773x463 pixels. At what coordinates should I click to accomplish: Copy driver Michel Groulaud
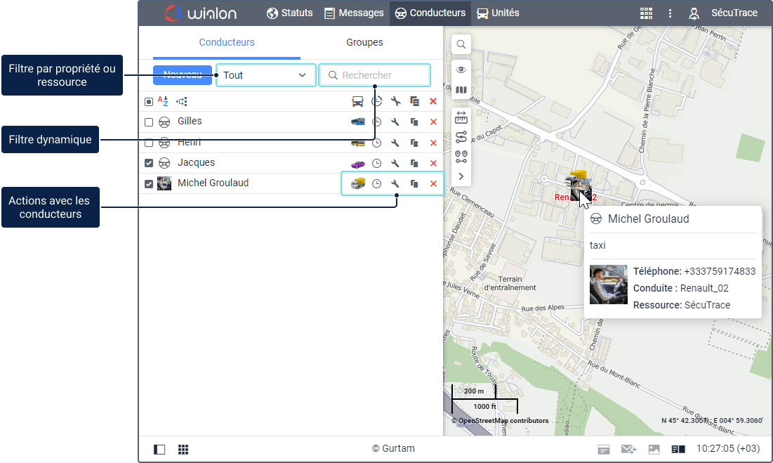click(x=414, y=184)
